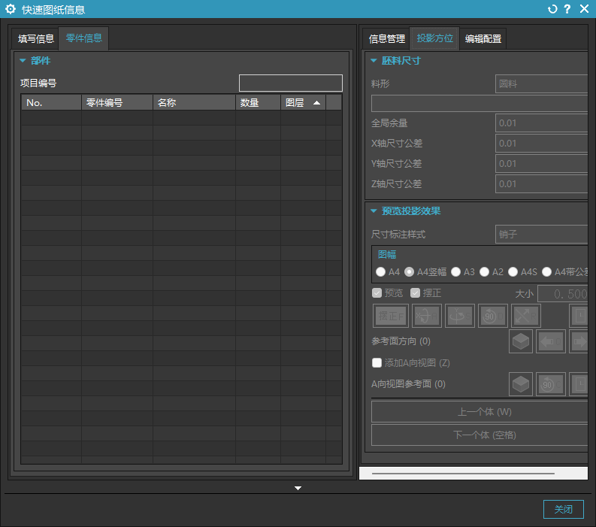Select the A3 paper size radio button

456,272
